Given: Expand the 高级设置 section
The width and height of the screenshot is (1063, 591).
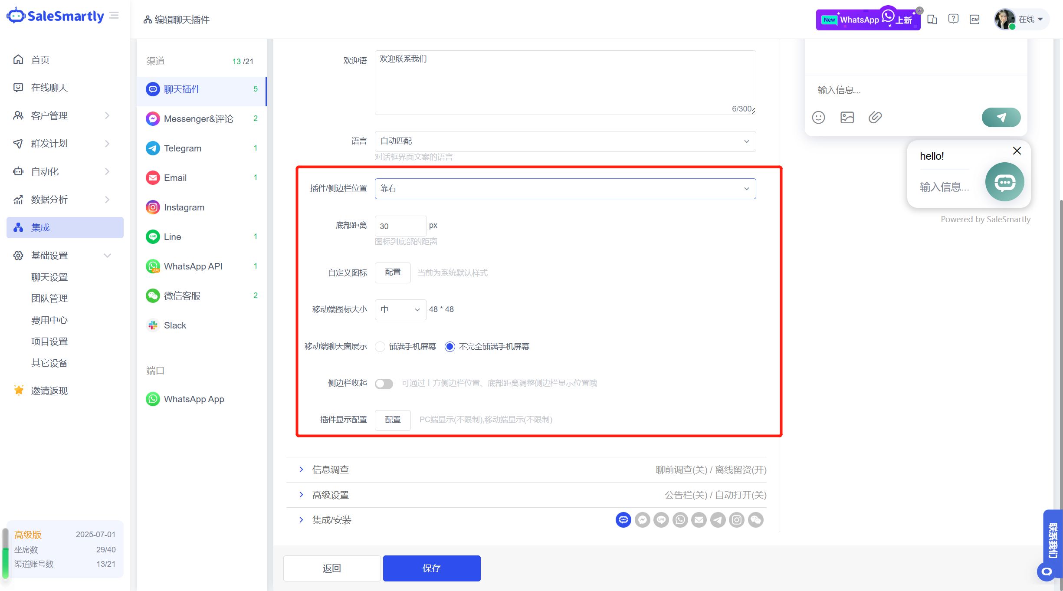Looking at the screenshot, I should coord(330,495).
